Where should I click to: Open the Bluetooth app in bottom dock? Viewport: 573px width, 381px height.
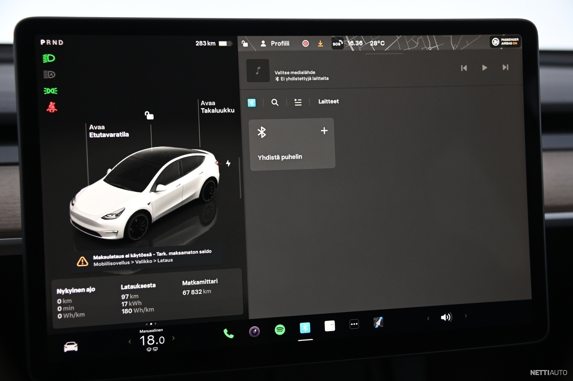(305, 328)
